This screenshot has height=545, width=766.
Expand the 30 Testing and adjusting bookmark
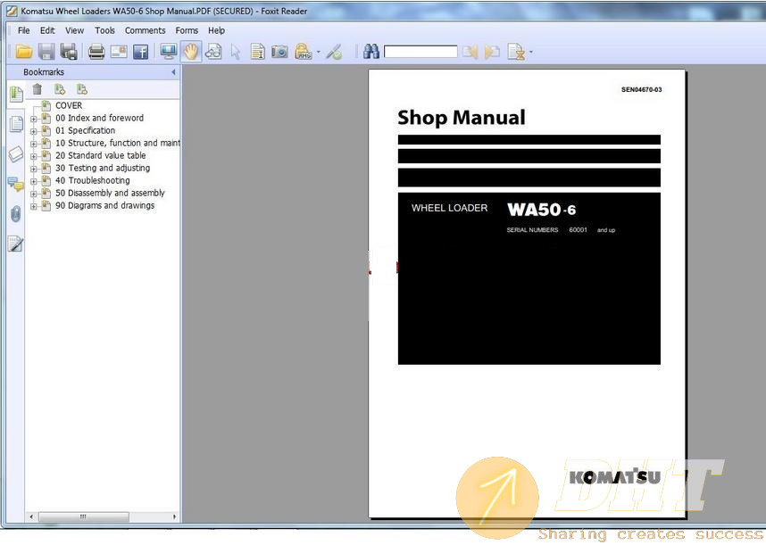pos(34,169)
